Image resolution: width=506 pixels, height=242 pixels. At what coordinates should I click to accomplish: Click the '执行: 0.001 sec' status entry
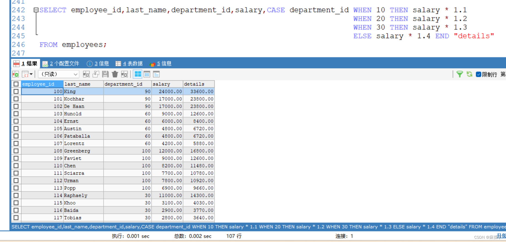tap(131, 236)
